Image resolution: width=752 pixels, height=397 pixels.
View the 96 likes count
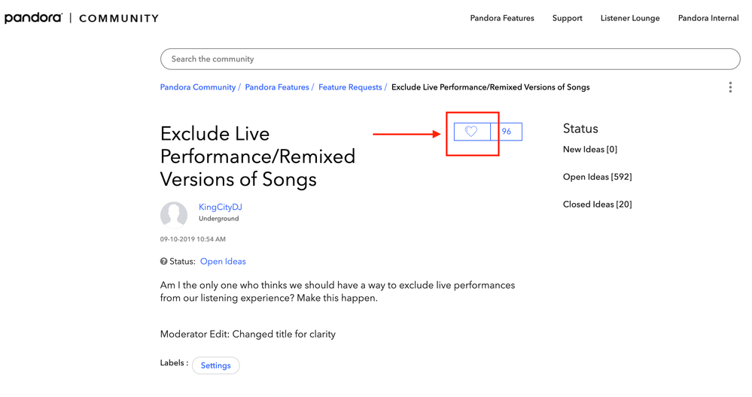(507, 132)
